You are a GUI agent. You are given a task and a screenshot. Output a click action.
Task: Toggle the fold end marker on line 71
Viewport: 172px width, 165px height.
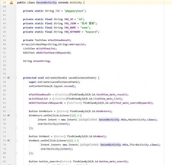16,128
